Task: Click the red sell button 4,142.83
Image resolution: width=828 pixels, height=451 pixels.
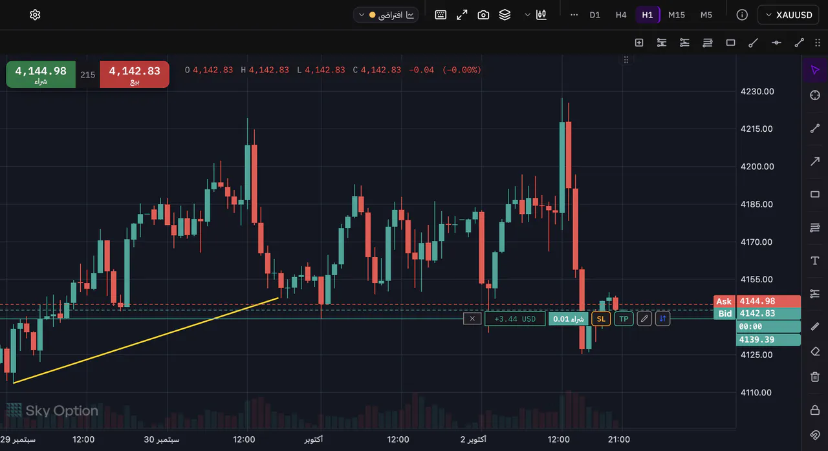Action: (135, 74)
